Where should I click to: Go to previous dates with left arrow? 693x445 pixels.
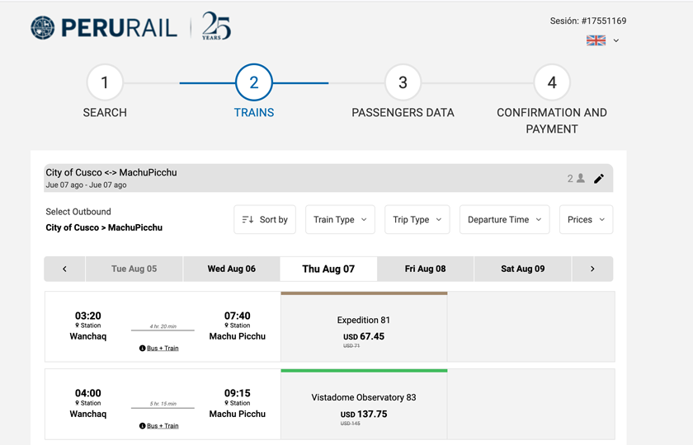click(64, 269)
